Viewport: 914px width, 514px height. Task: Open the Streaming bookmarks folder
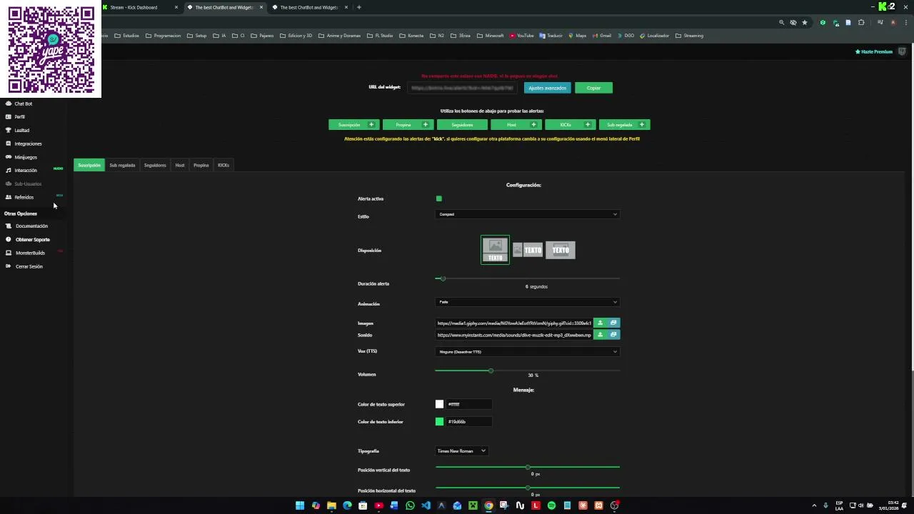[689, 36]
